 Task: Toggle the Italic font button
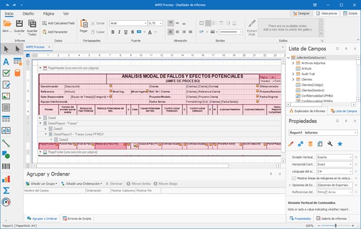coord(120,32)
